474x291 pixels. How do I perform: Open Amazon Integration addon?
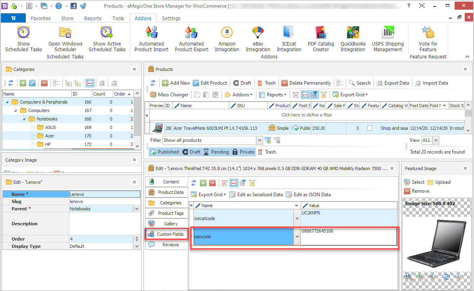(227, 39)
